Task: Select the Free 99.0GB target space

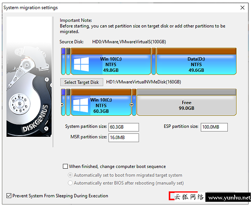Action: tap(186, 102)
